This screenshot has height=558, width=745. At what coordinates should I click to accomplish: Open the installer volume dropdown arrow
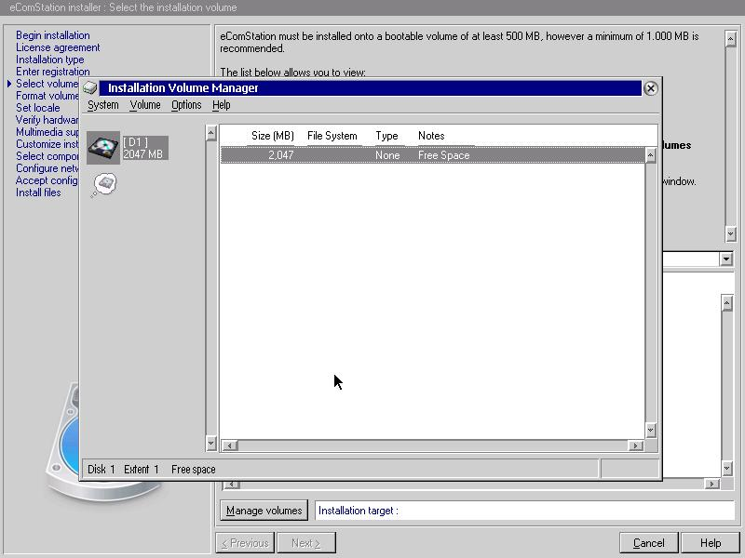pos(725,259)
